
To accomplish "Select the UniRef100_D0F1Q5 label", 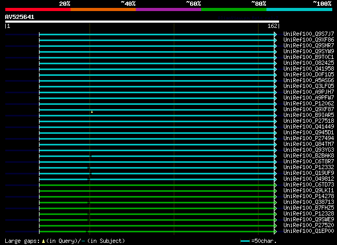I will [309, 75].
